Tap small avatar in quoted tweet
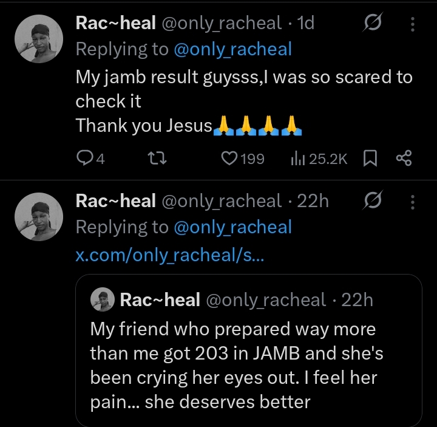 103,299
